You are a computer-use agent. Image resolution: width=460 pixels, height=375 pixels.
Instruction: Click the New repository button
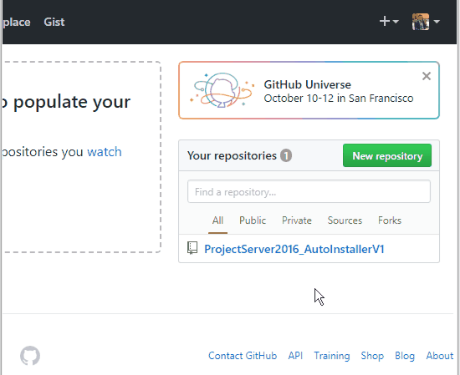pyautogui.click(x=387, y=155)
